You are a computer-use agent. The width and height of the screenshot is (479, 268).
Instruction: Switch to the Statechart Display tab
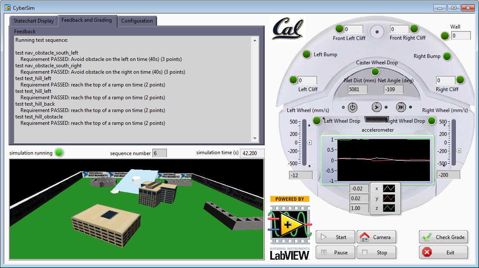point(34,21)
